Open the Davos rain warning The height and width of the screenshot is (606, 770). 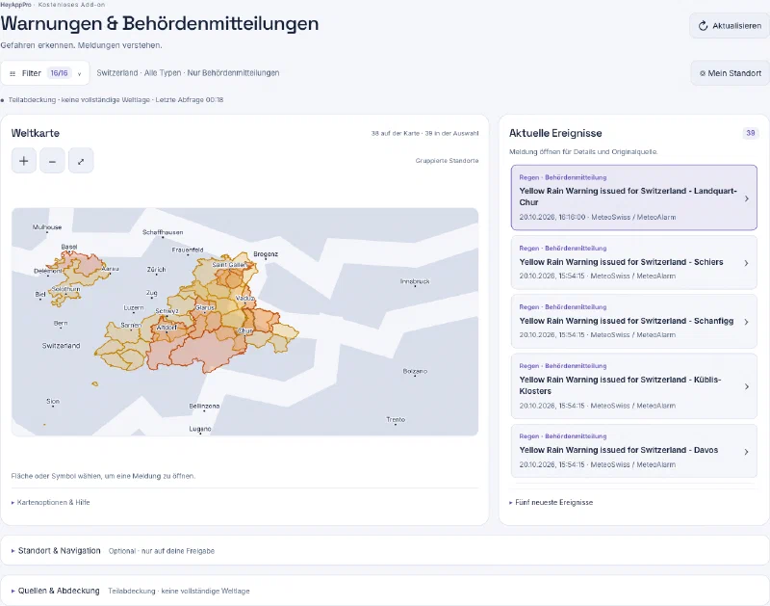(634, 451)
